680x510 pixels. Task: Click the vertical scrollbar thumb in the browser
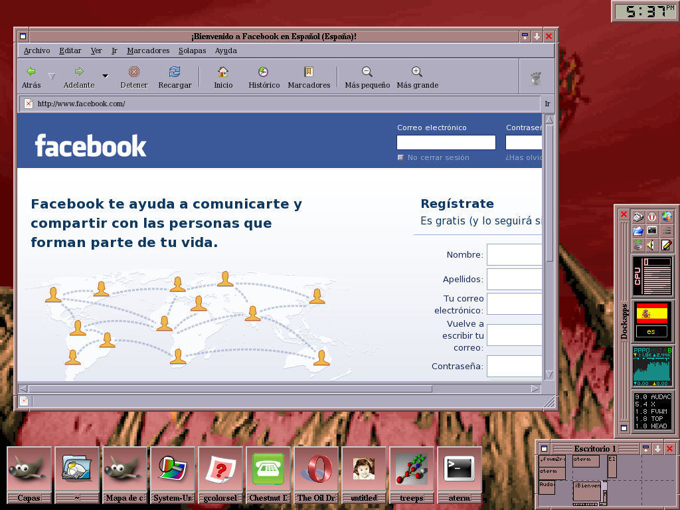click(x=549, y=193)
